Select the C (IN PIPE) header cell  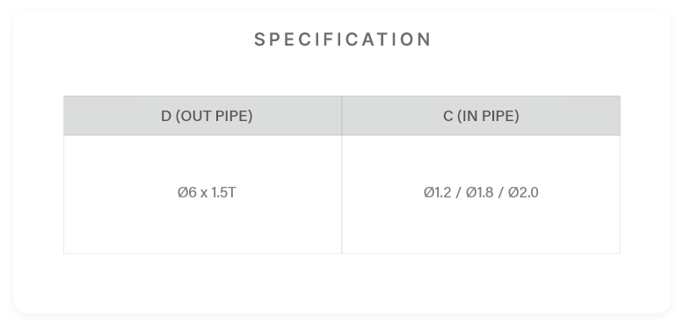click(481, 116)
